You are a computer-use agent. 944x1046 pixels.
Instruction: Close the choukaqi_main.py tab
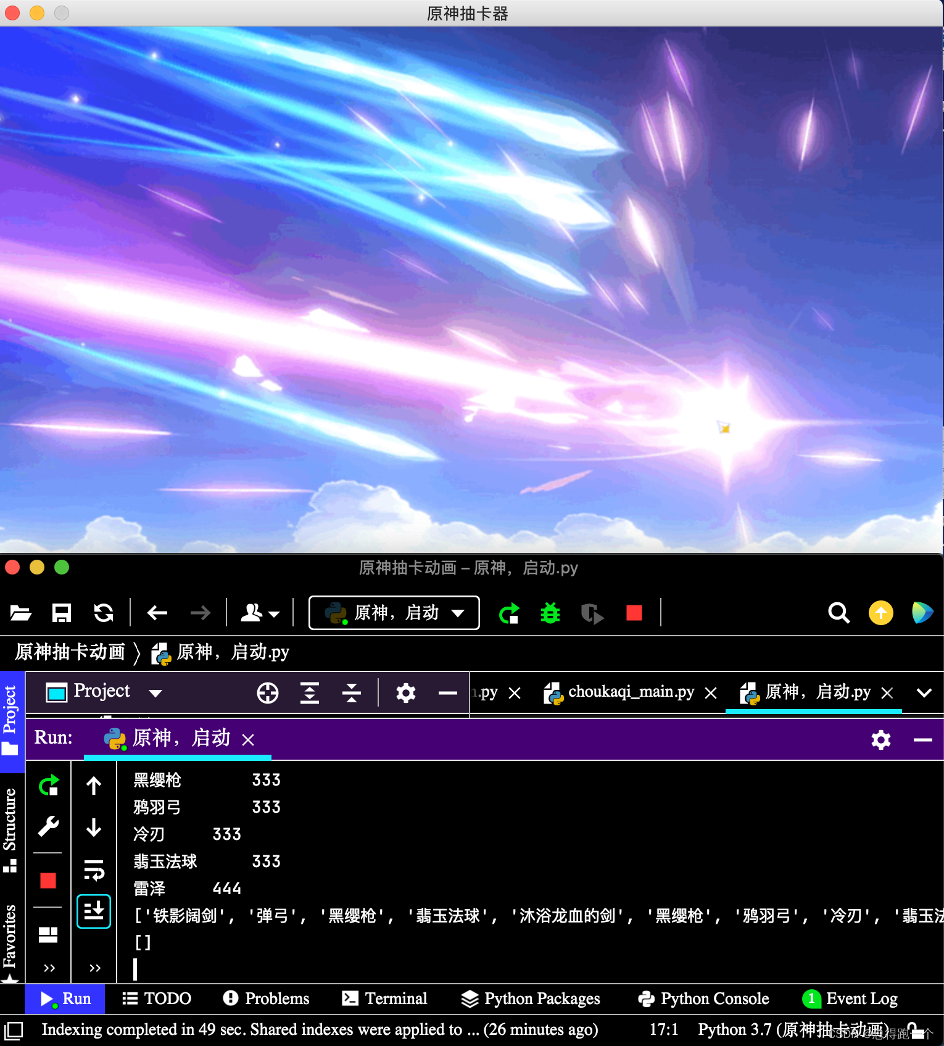[711, 693]
